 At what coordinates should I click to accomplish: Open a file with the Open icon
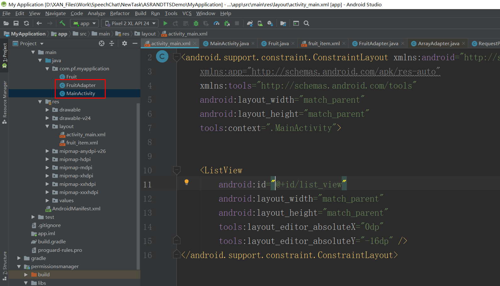coord(6,23)
